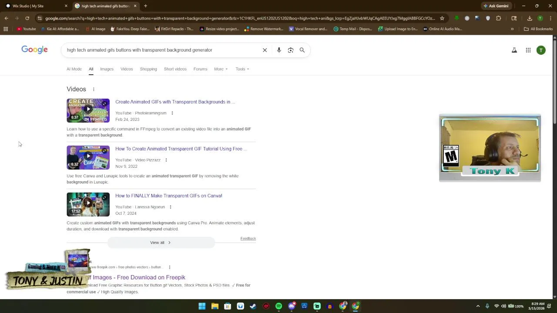Switch to the Wix Studio tab
Image resolution: width=557 pixels, height=313 pixels.
point(35,6)
